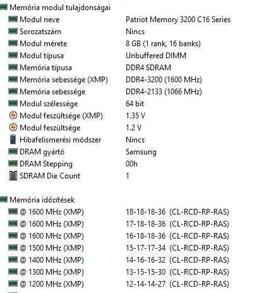
Task: Select the '15-17-17-34 (CL-RCD-RP-RAS)' timing value
Action: [177, 248]
